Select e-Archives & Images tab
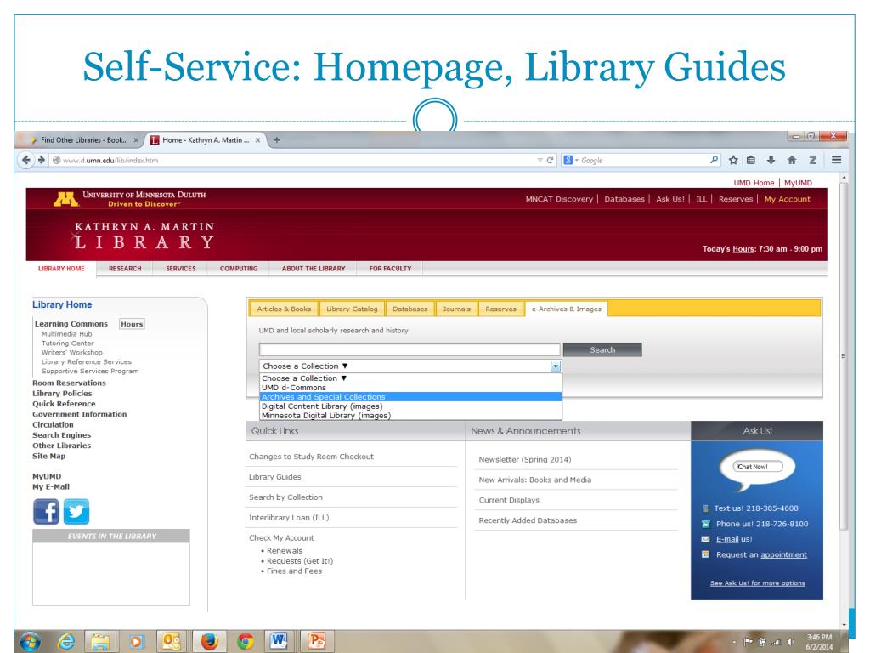Screen dimensions: 870x653 (566, 309)
